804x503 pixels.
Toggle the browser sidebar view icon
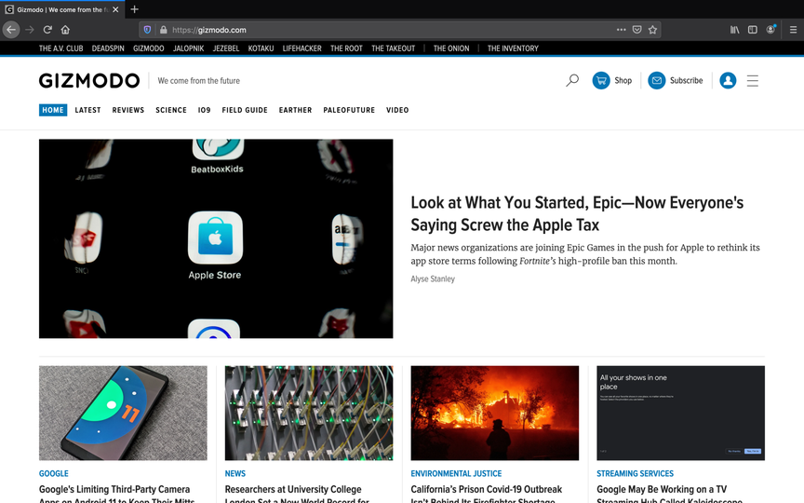click(x=752, y=30)
